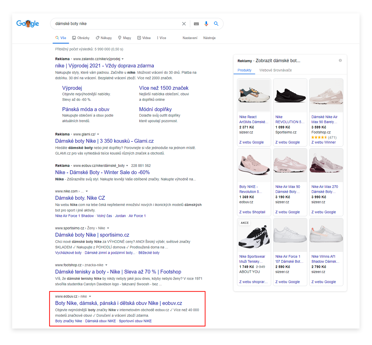Viewport: 372px width, 345px height.
Task: Click Nike Air Max 270 shoe thumbnail
Action: 326,165
